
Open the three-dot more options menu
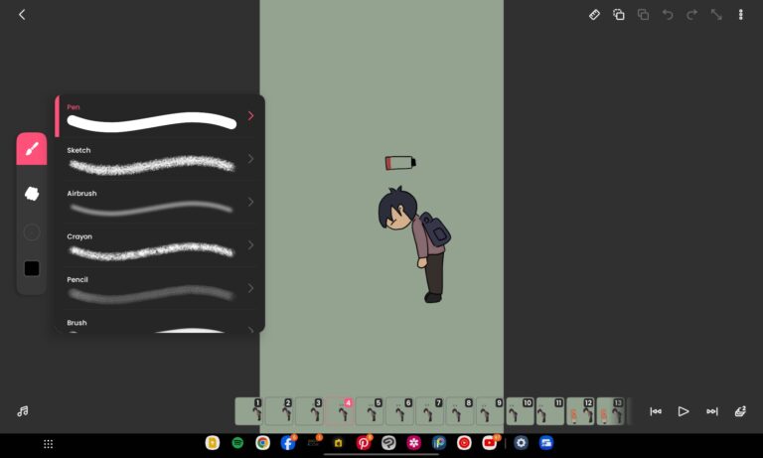point(740,15)
